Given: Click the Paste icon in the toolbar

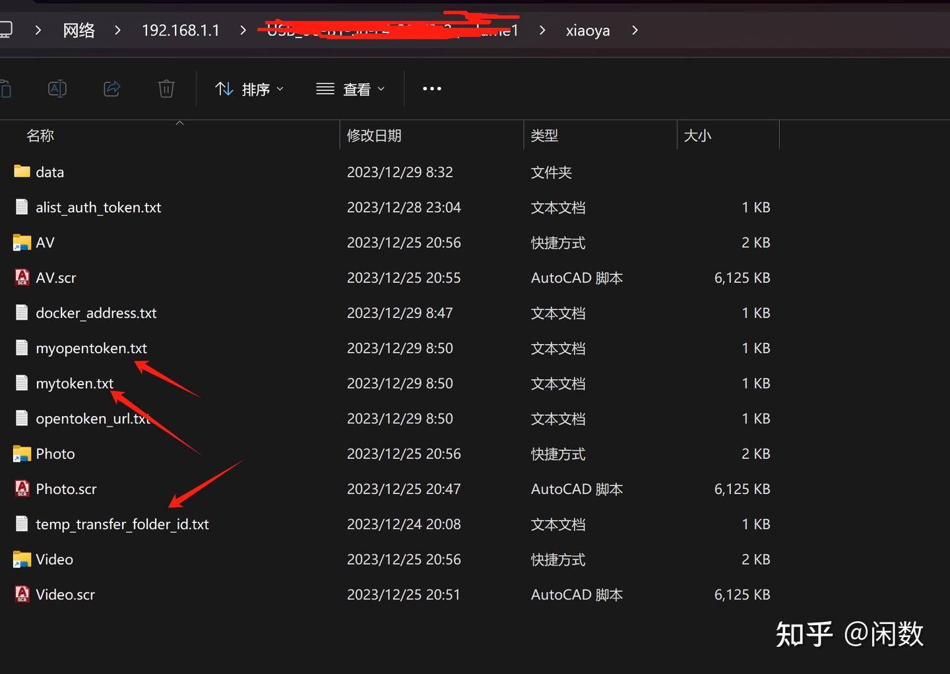Looking at the screenshot, I should tap(7, 88).
